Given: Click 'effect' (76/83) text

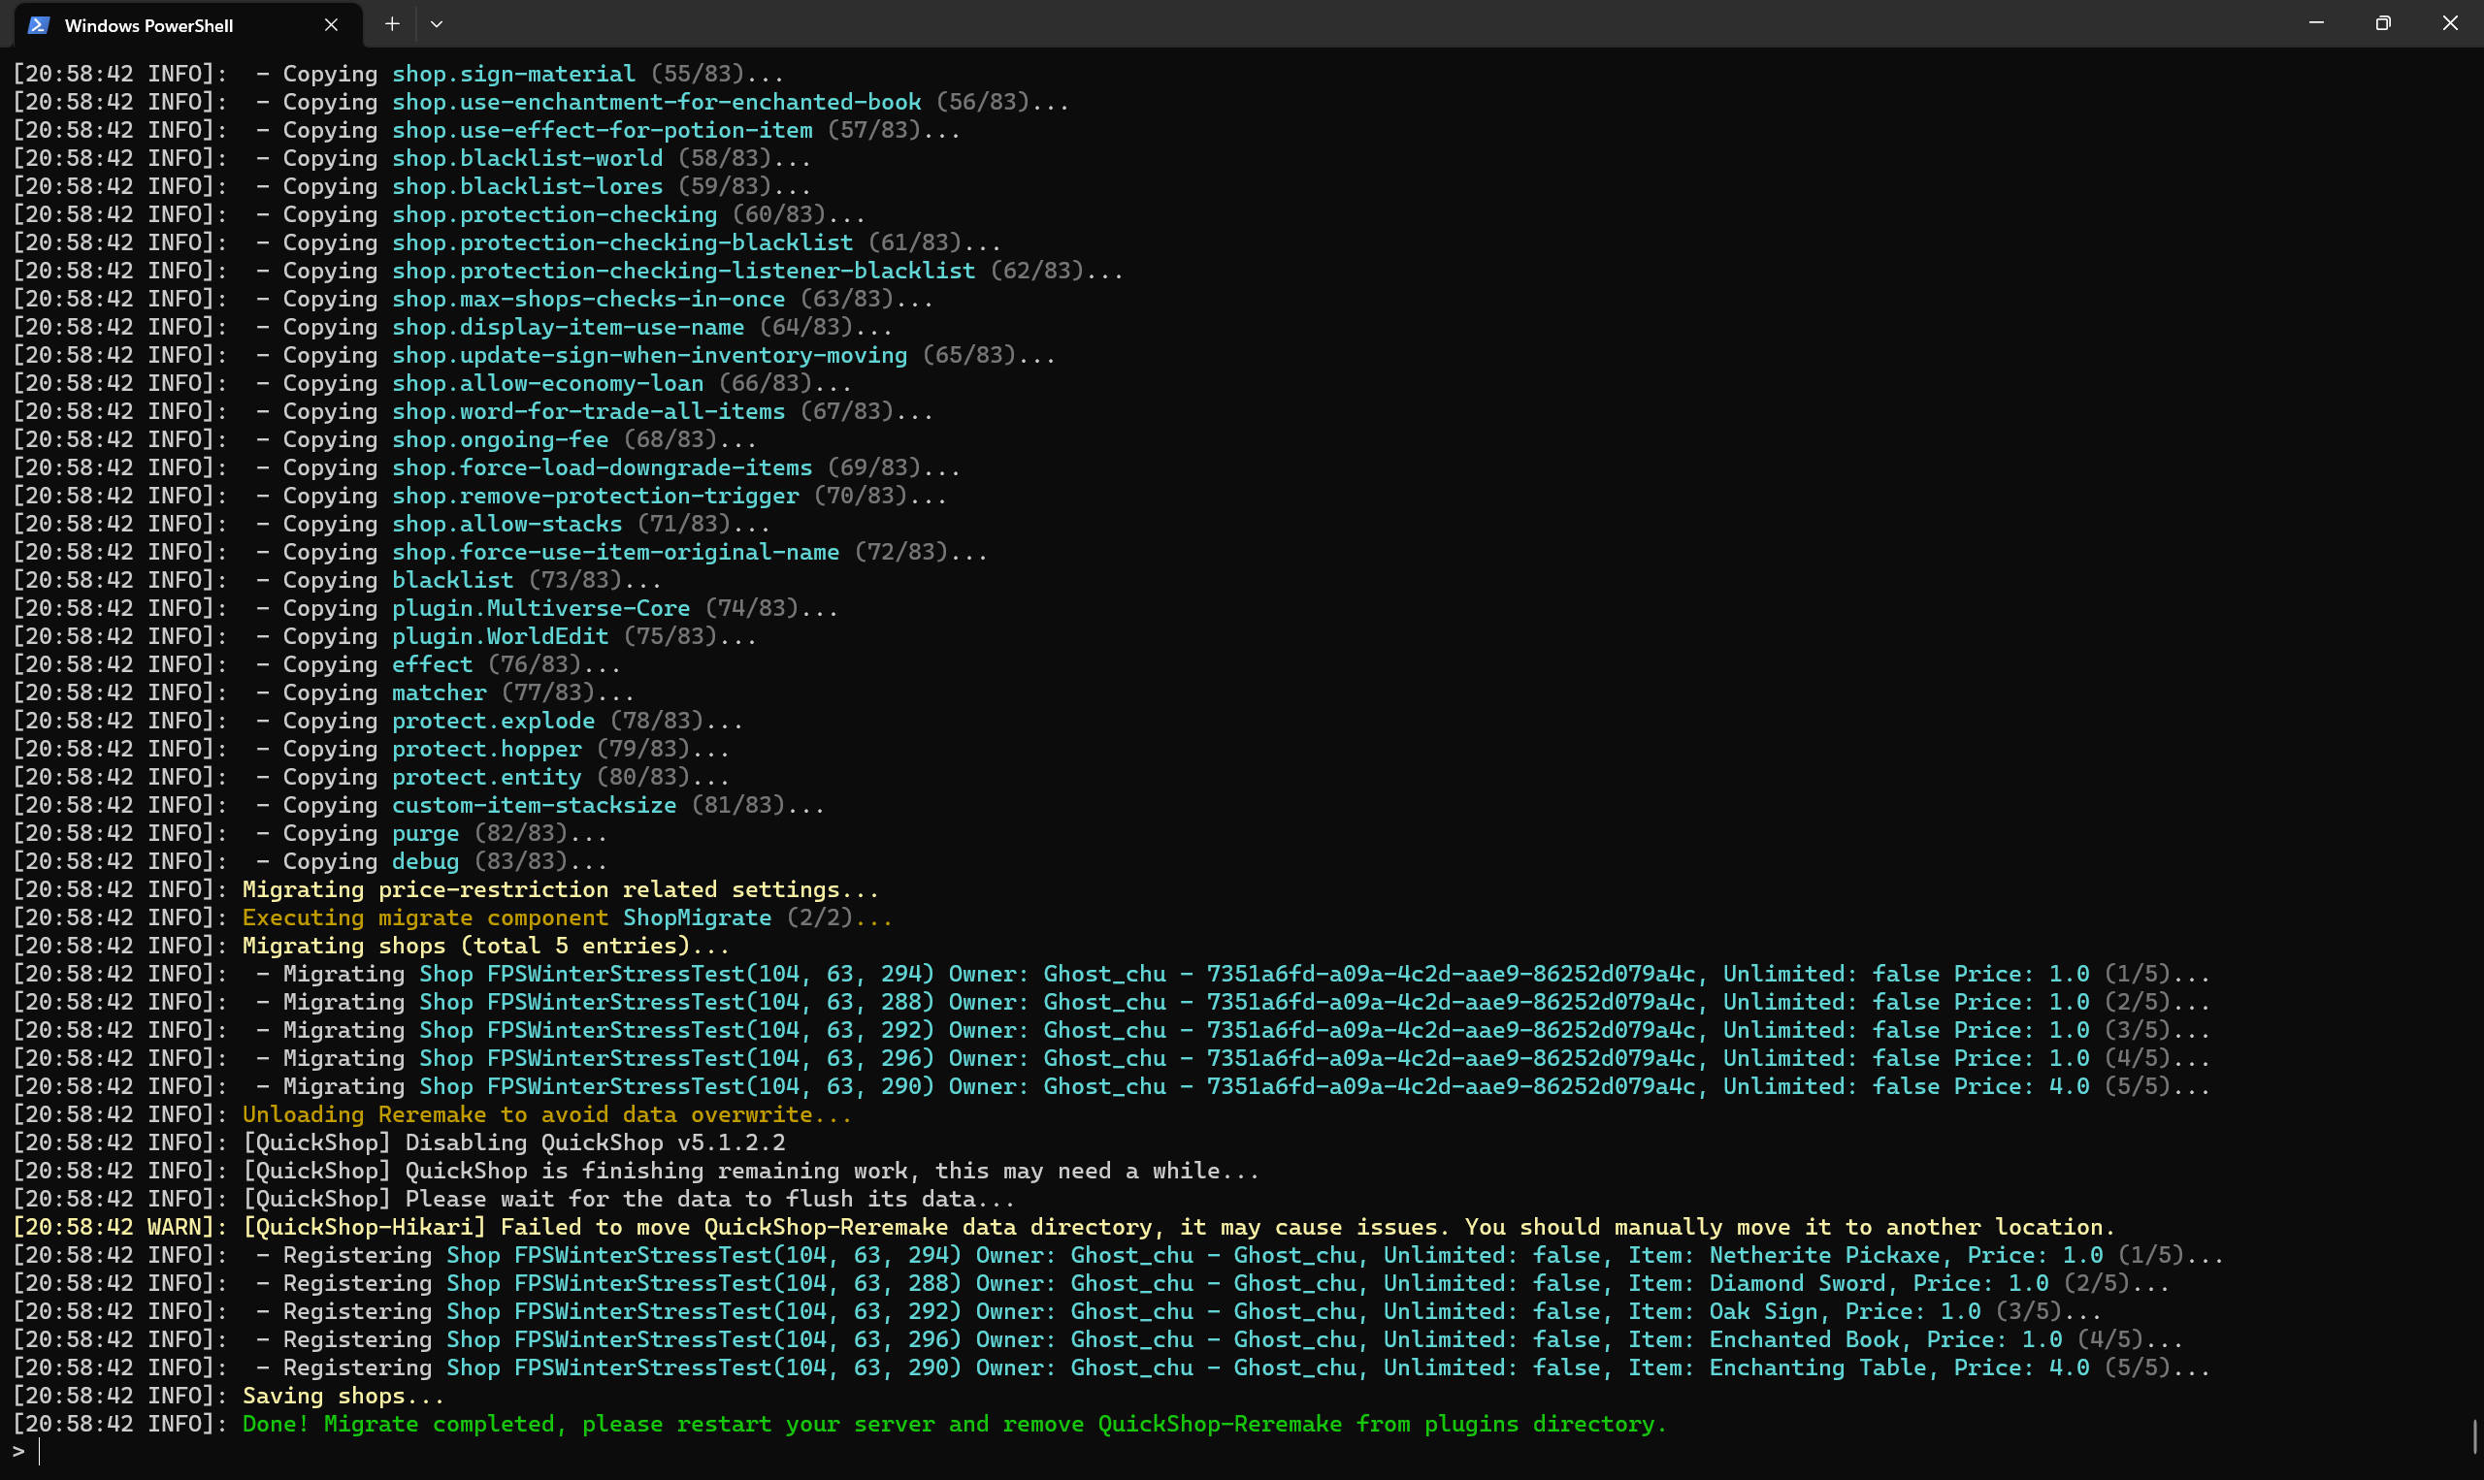Looking at the screenshot, I should (433, 664).
